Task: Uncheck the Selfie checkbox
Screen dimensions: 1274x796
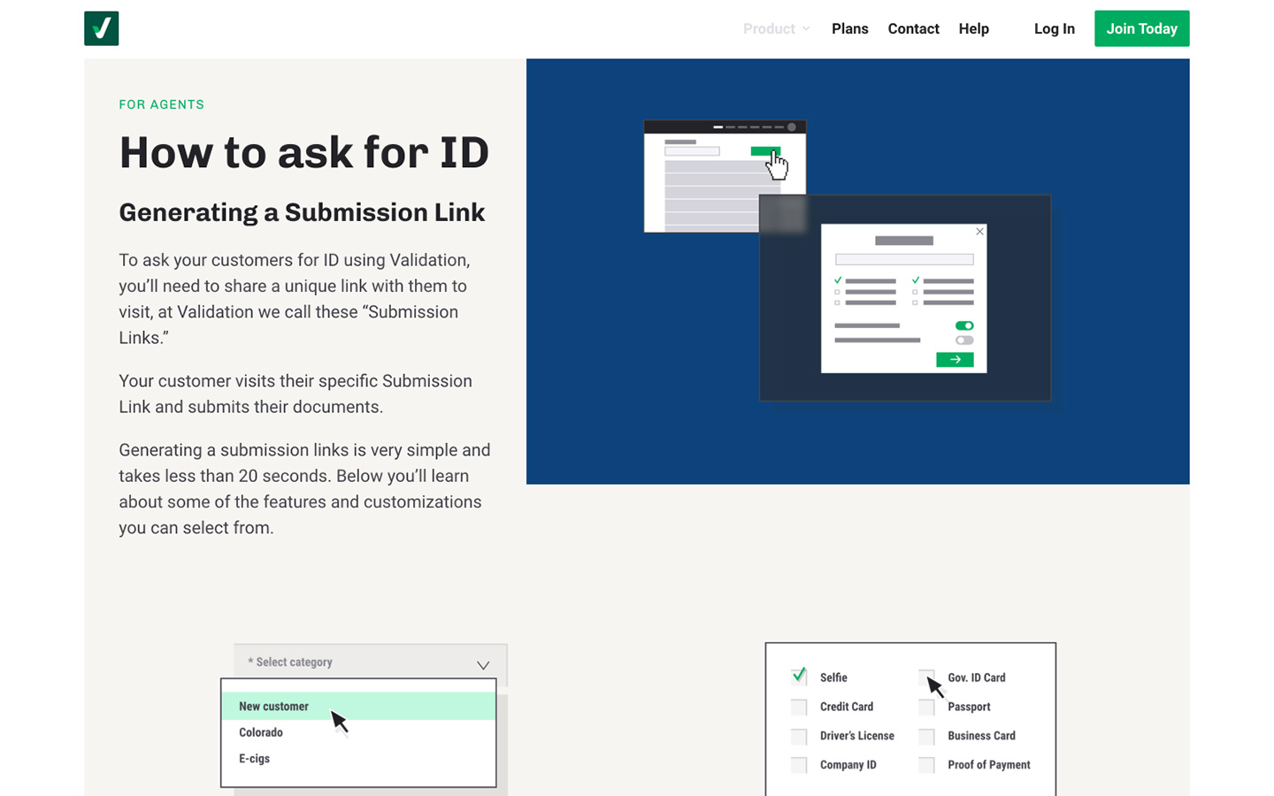Action: pyautogui.click(x=799, y=677)
